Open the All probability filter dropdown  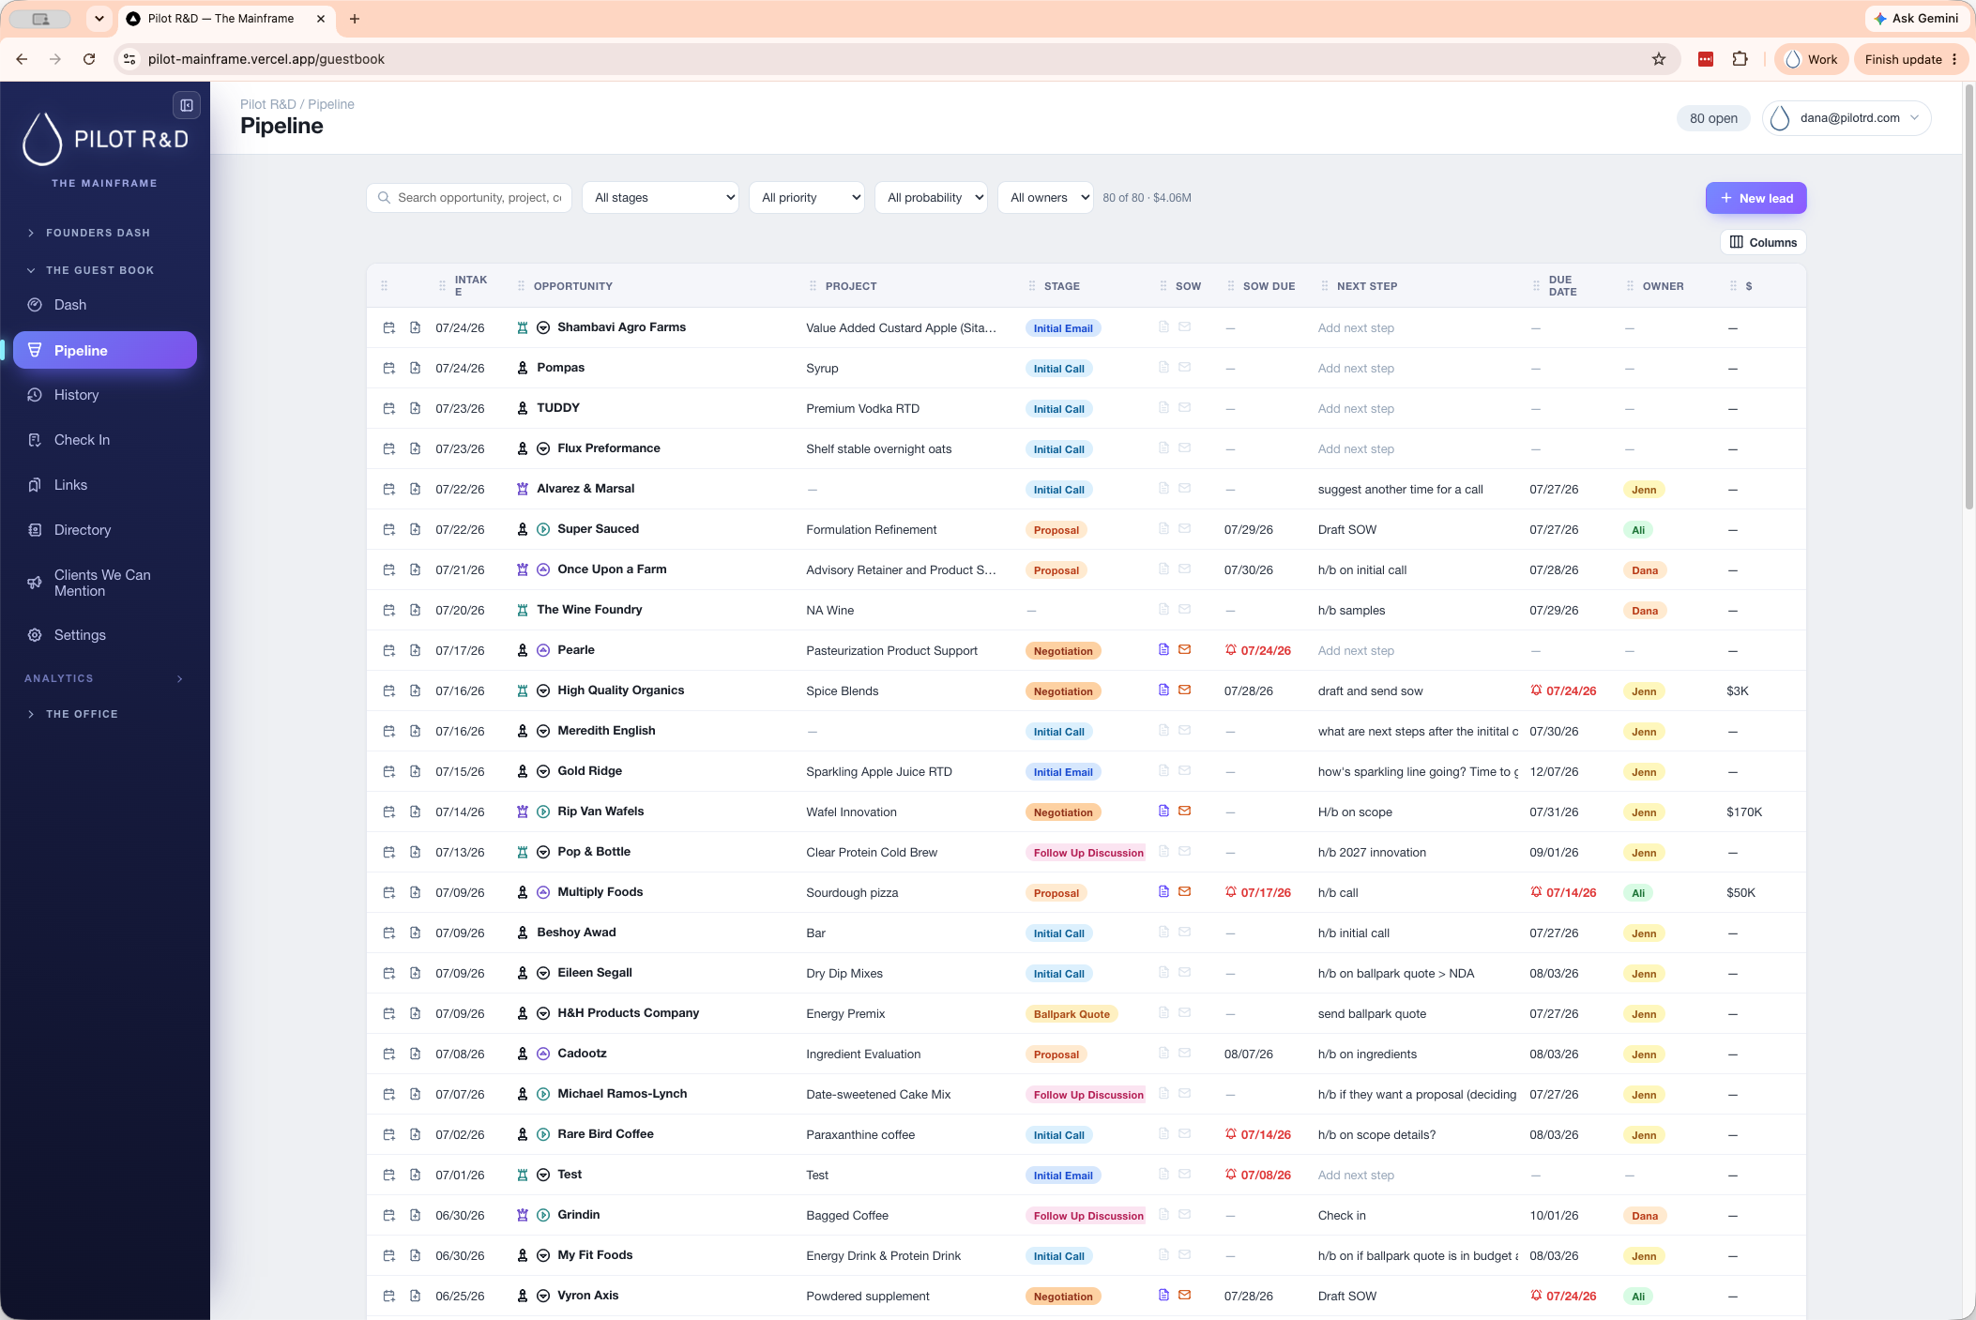click(931, 198)
